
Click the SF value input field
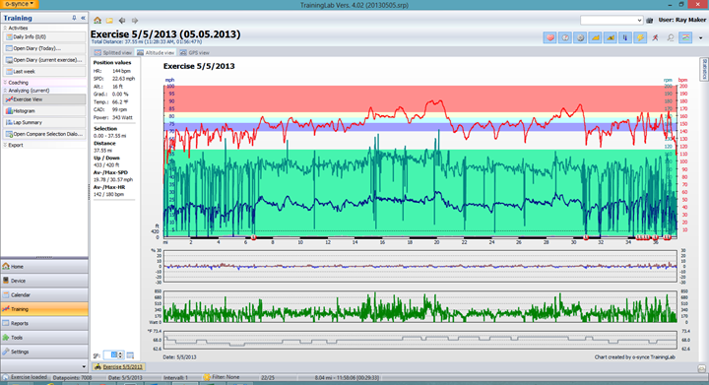point(110,355)
